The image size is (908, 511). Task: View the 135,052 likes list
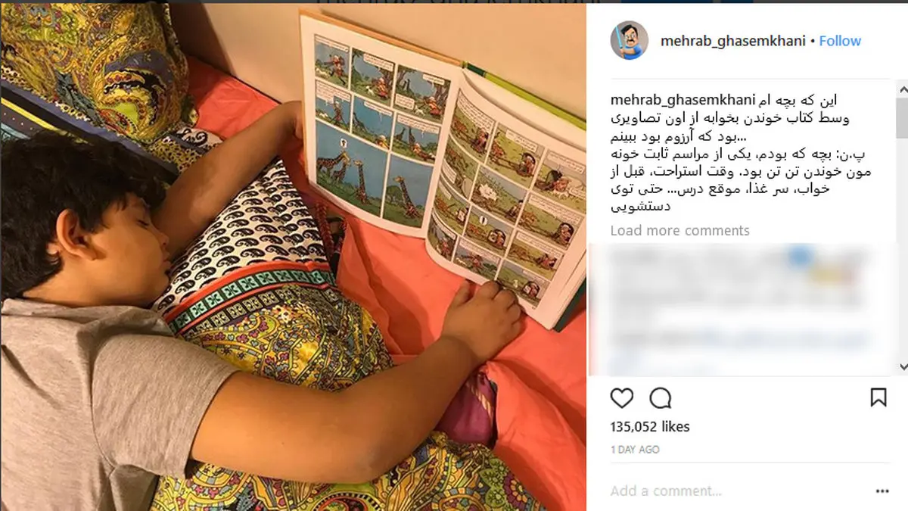click(650, 426)
